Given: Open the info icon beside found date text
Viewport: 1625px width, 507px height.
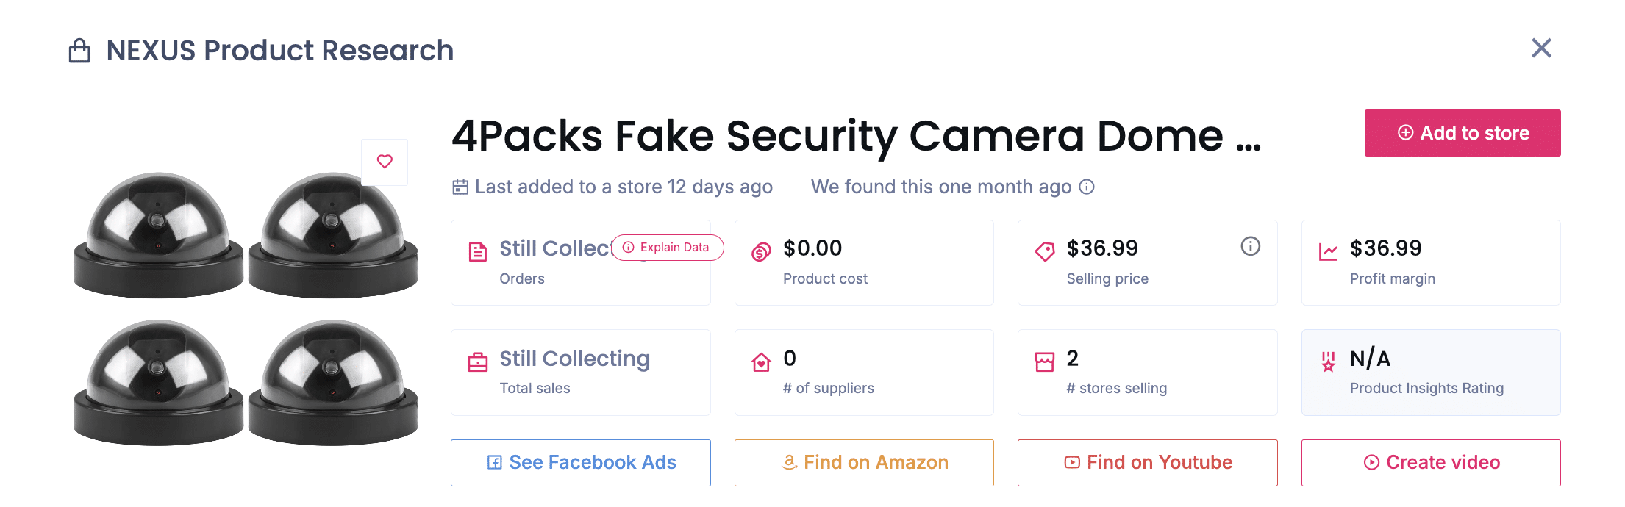Looking at the screenshot, I should coord(1087,187).
